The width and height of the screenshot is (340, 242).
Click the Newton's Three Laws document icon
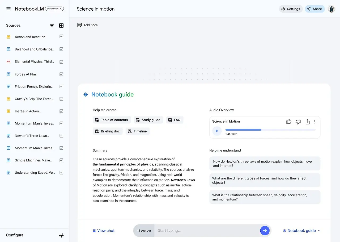click(x=8, y=136)
